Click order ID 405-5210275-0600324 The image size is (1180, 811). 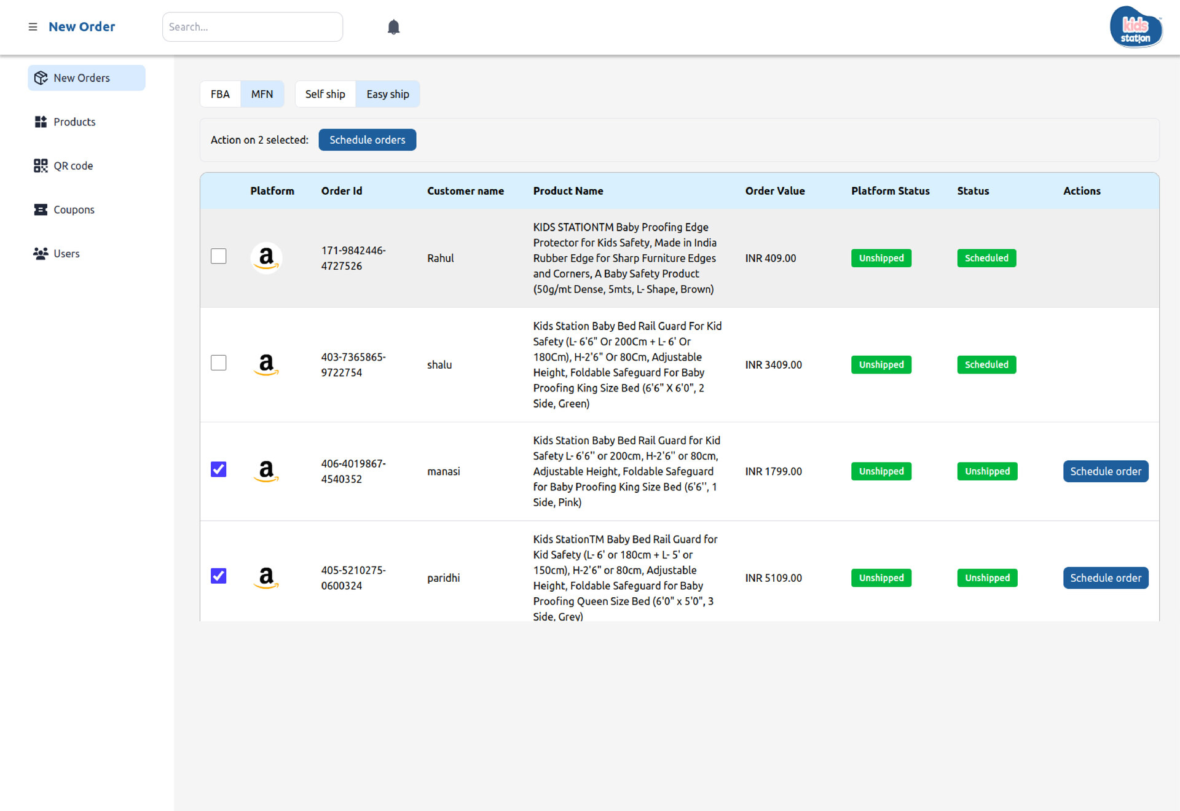(x=353, y=578)
